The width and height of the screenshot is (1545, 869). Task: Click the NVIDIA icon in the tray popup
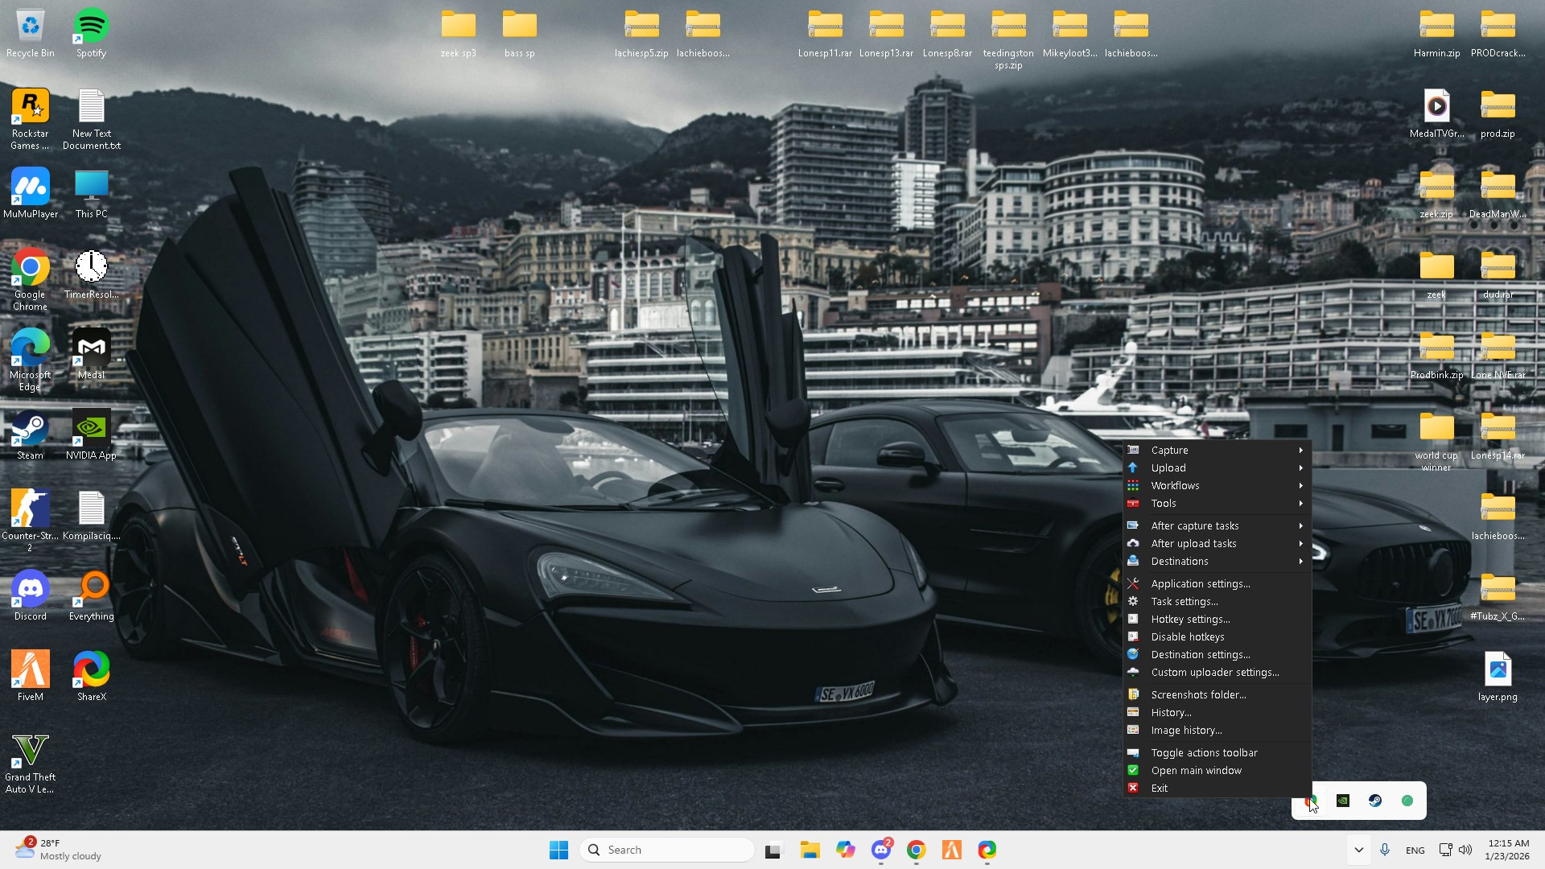tap(1343, 801)
